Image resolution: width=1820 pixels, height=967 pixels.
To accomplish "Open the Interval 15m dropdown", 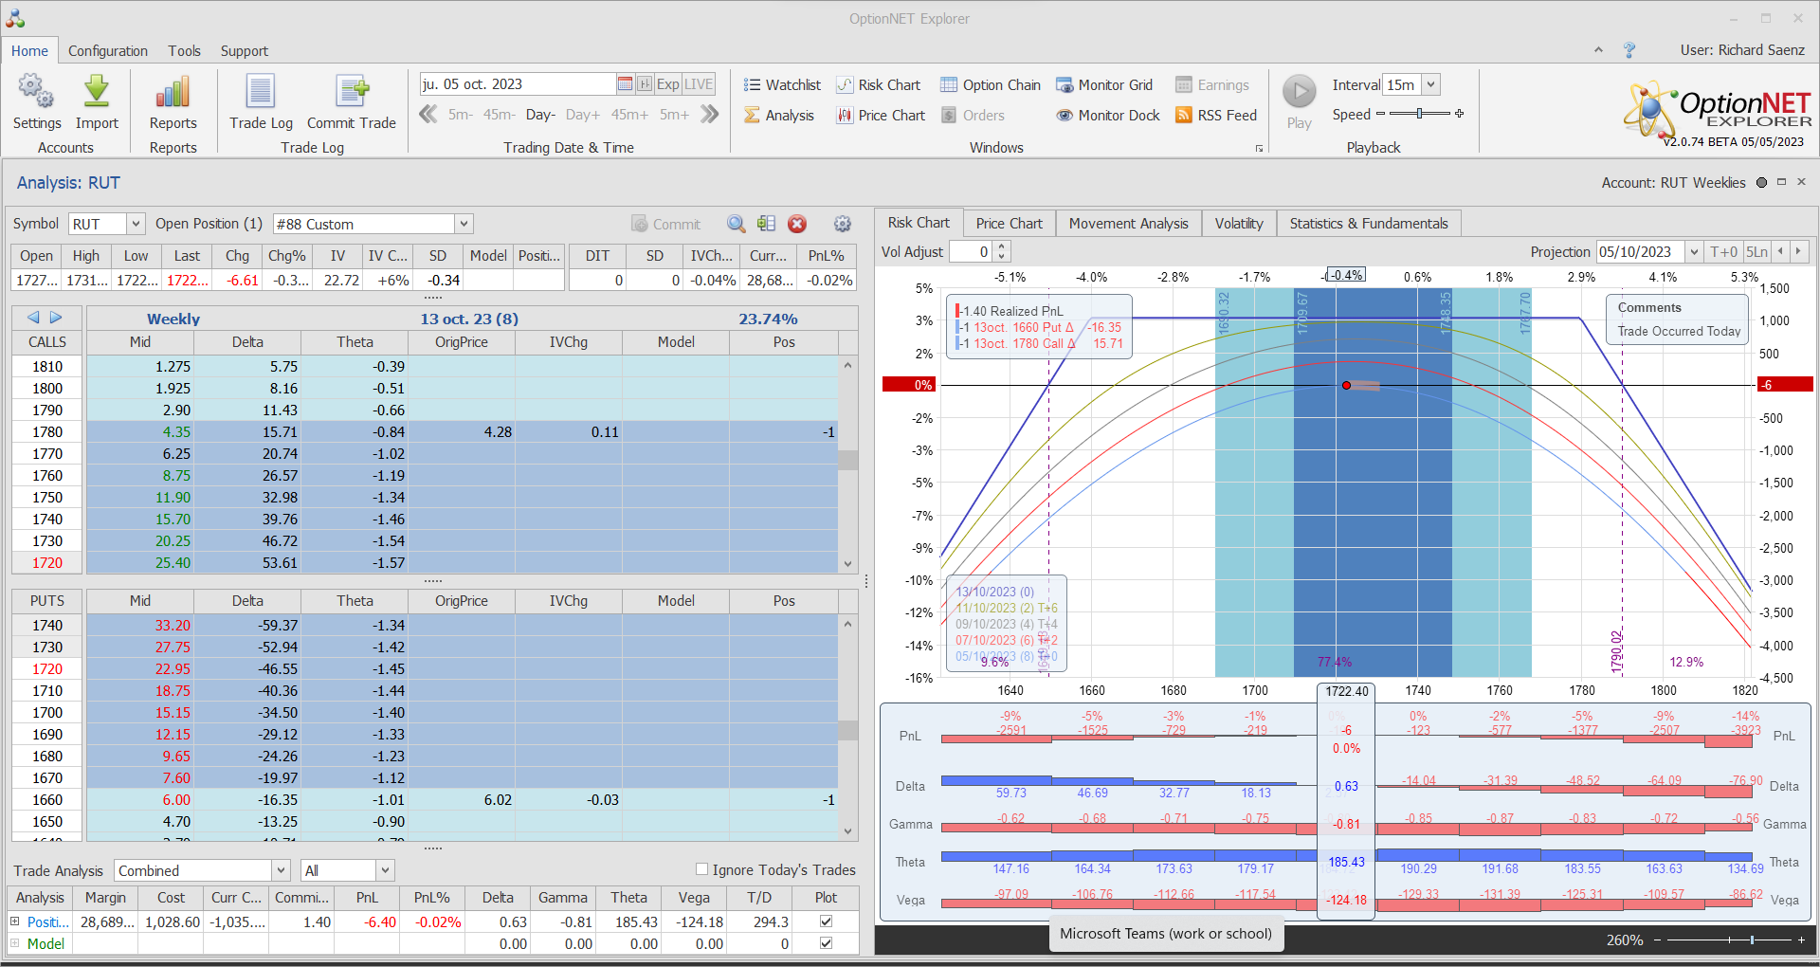I will click(x=1431, y=84).
